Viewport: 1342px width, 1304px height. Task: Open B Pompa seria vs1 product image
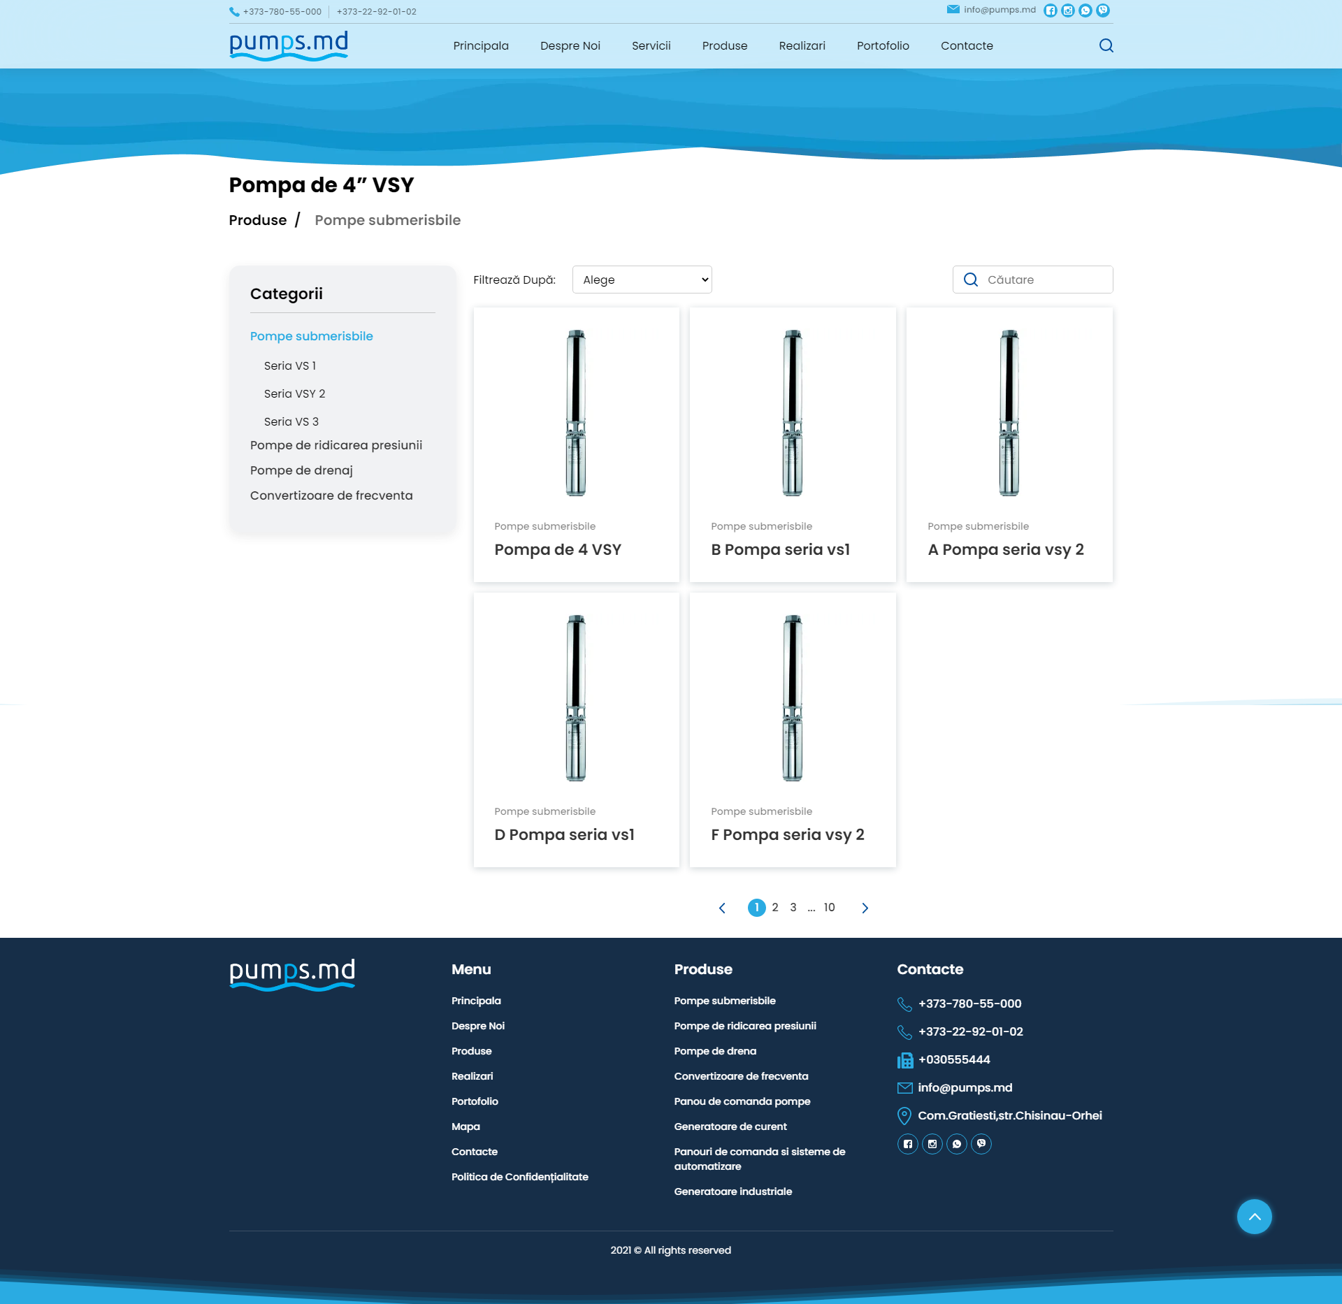(x=793, y=412)
